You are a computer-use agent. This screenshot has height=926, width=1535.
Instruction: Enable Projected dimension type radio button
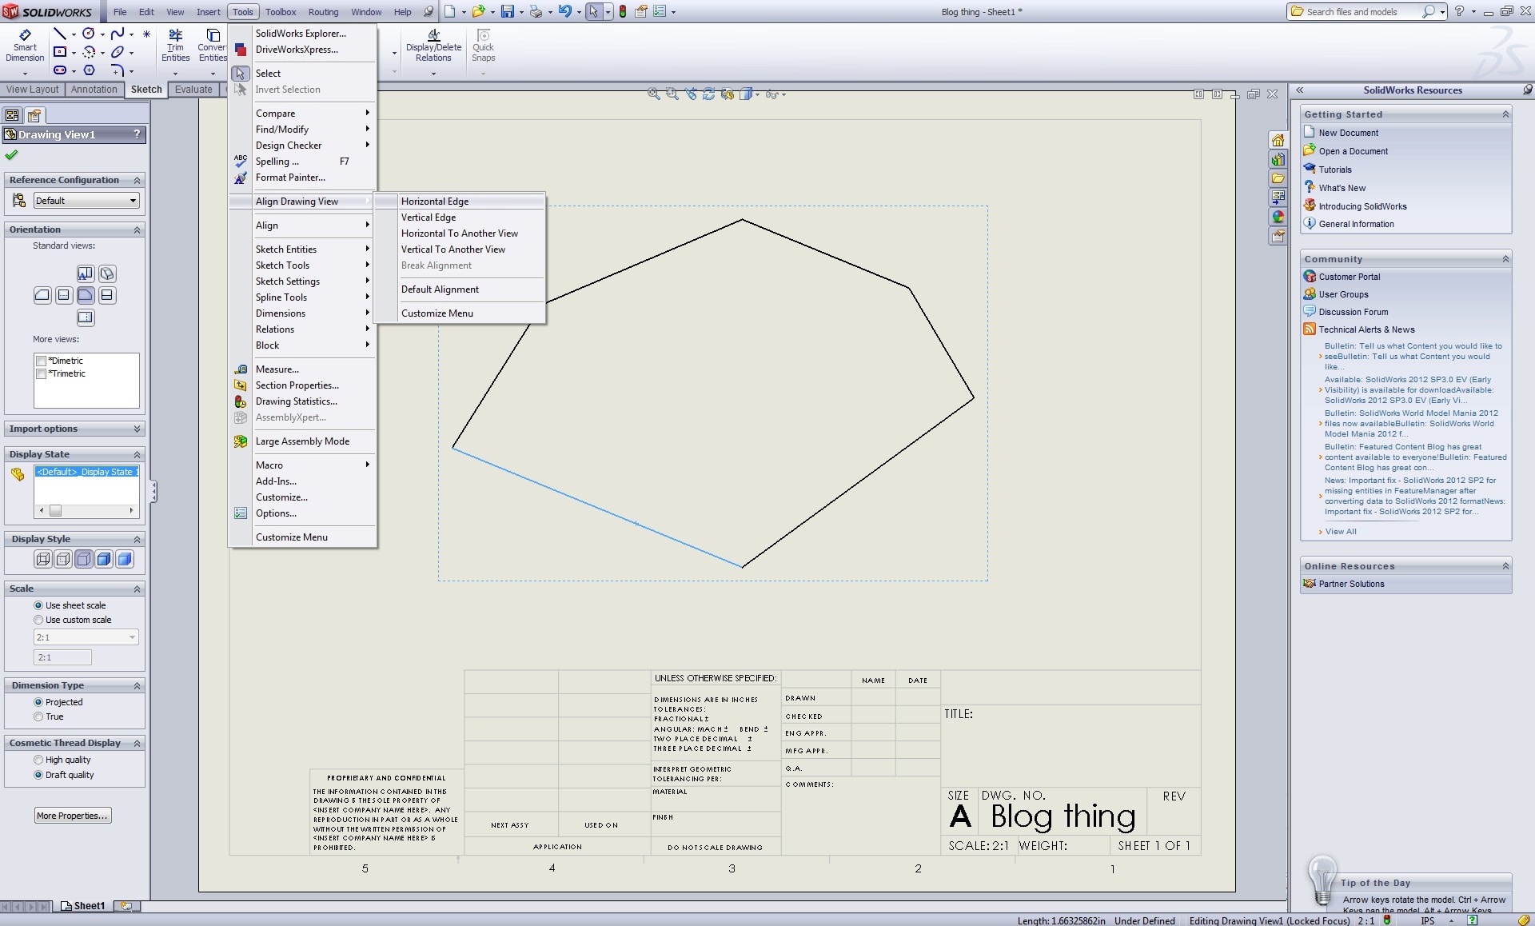click(x=39, y=701)
